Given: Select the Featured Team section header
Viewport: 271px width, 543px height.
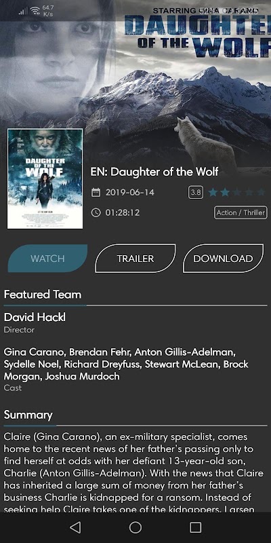Looking at the screenshot, I should pyautogui.click(x=43, y=295).
